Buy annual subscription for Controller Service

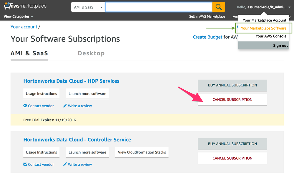coord(232,144)
